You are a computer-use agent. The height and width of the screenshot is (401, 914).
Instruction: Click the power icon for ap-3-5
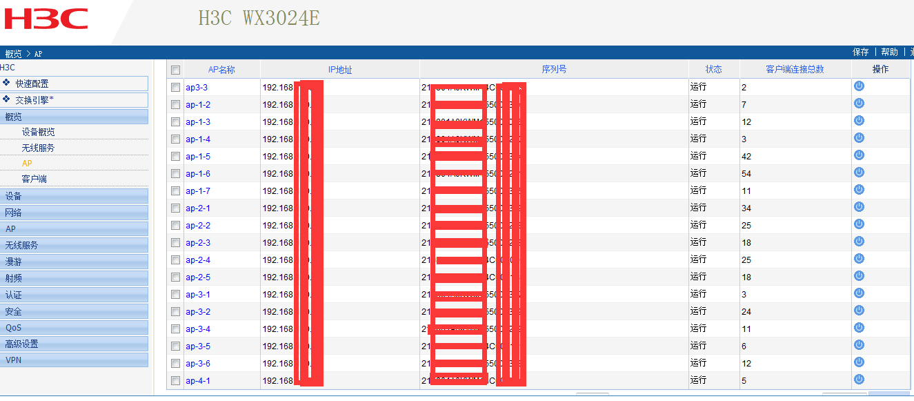(x=859, y=345)
